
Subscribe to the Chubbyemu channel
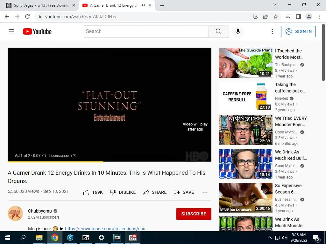pos(194,214)
